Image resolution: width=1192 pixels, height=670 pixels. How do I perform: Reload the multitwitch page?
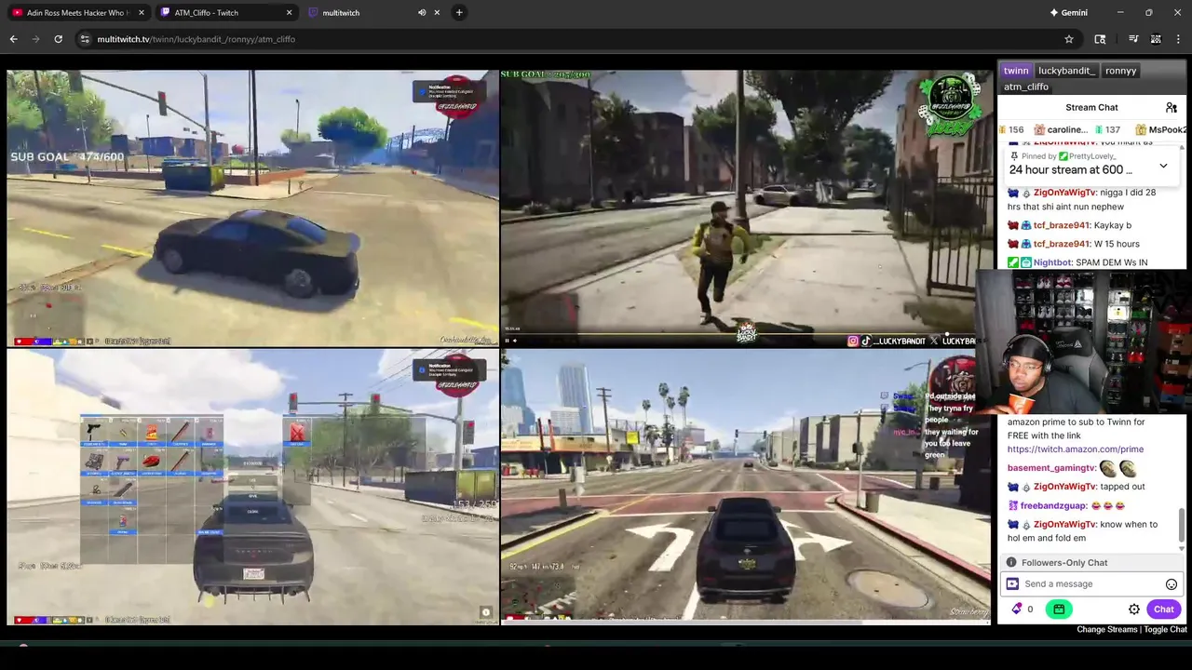point(58,39)
